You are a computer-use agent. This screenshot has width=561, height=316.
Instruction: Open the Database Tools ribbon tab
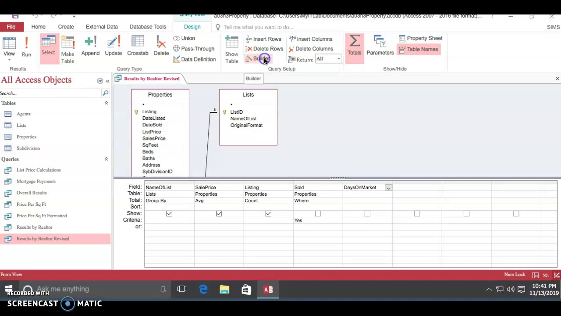148,27
